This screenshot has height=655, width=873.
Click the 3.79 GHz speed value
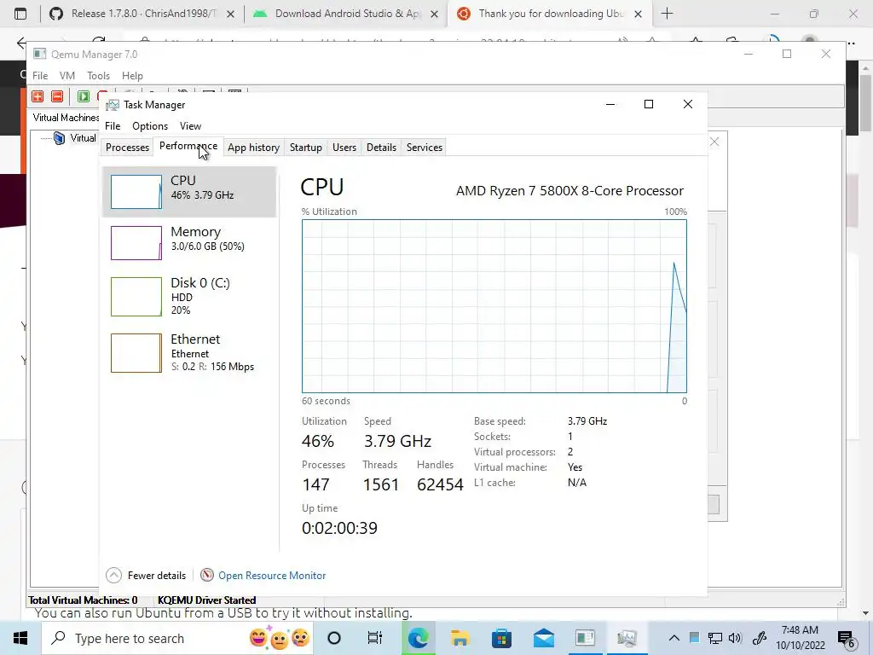(397, 441)
